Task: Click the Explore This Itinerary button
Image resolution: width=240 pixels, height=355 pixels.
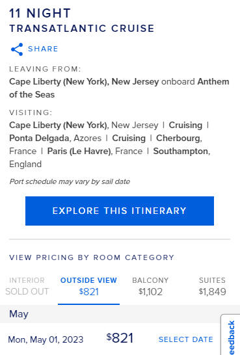Action: pyautogui.click(x=120, y=211)
